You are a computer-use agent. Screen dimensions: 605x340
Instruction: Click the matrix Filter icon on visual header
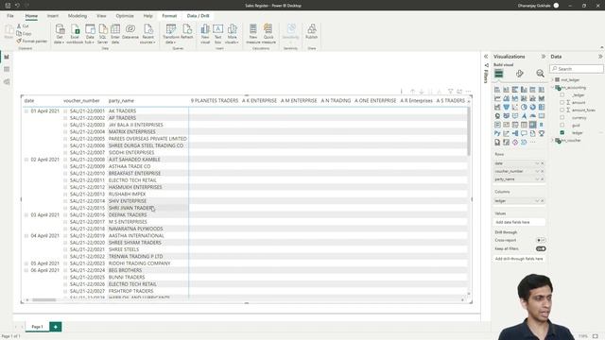point(450,92)
